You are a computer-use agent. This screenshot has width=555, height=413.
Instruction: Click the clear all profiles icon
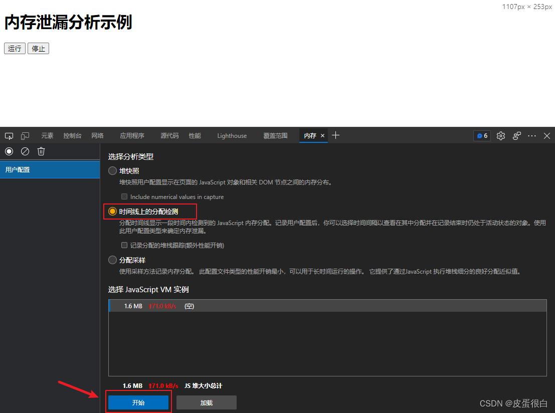[25, 151]
